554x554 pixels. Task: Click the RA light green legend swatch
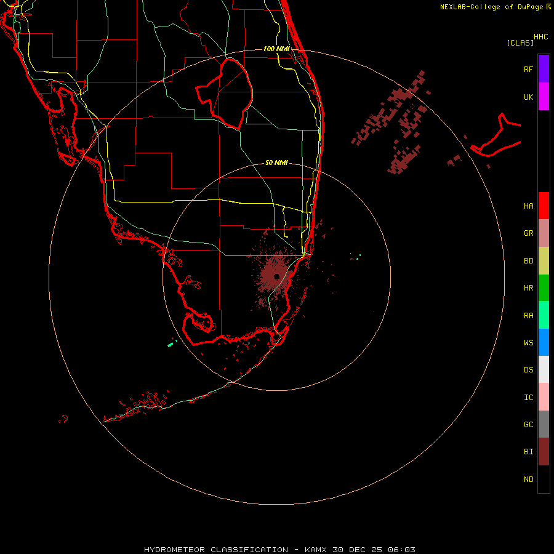(544, 315)
